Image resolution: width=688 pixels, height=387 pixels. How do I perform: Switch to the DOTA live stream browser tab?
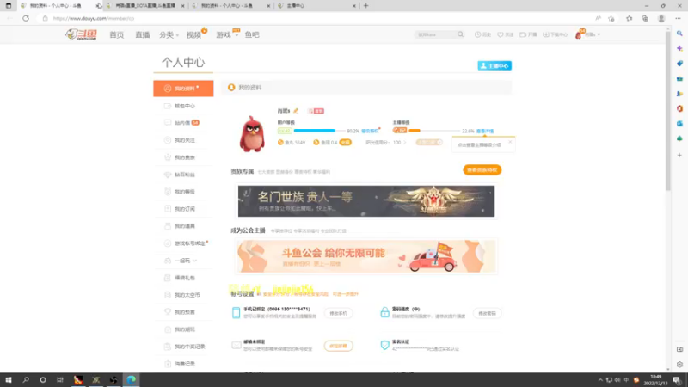pos(145,6)
